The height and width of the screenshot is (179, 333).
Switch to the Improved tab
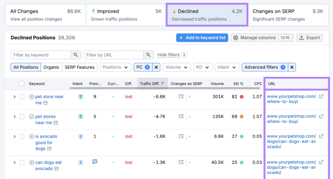click(x=126, y=15)
